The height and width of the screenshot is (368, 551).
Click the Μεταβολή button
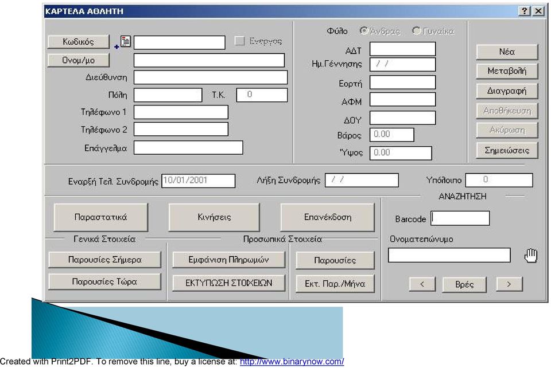(x=507, y=71)
